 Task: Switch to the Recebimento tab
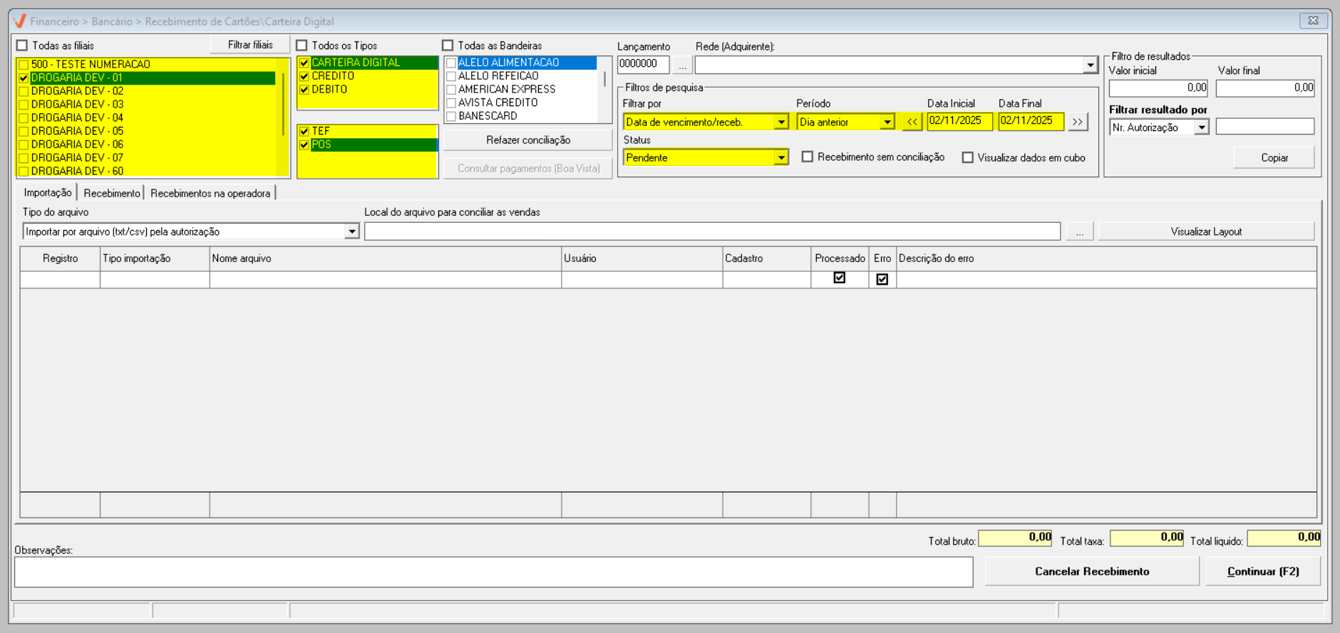(112, 193)
